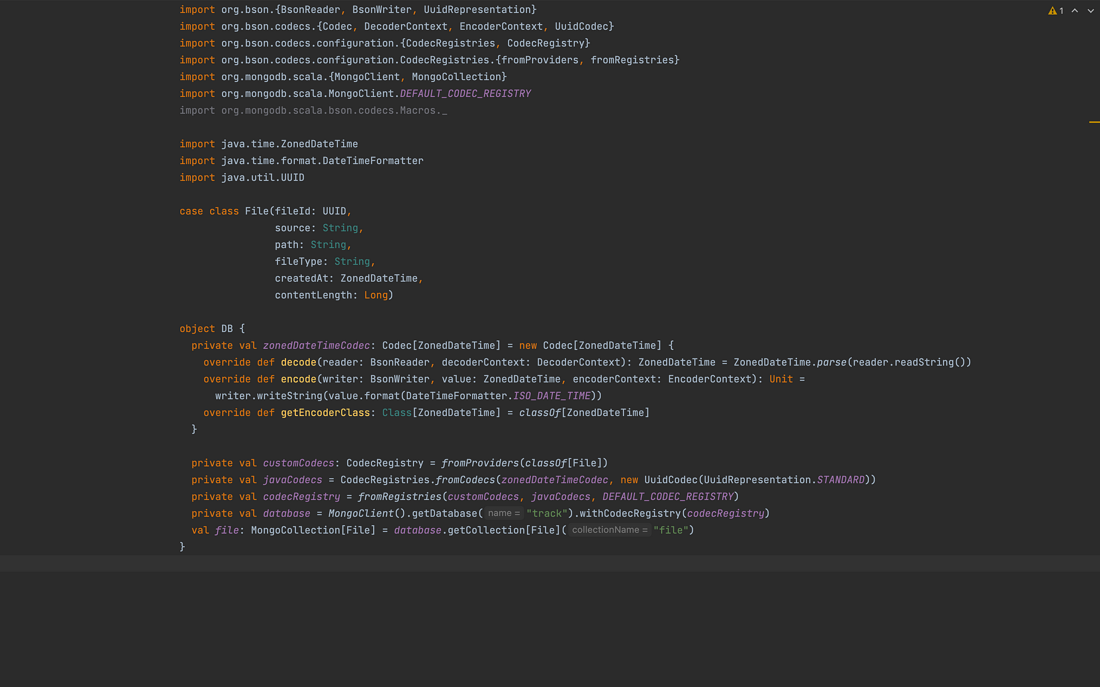Click the contentLength: Long parameter
This screenshot has width=1100, height=687.
(332, 295)
